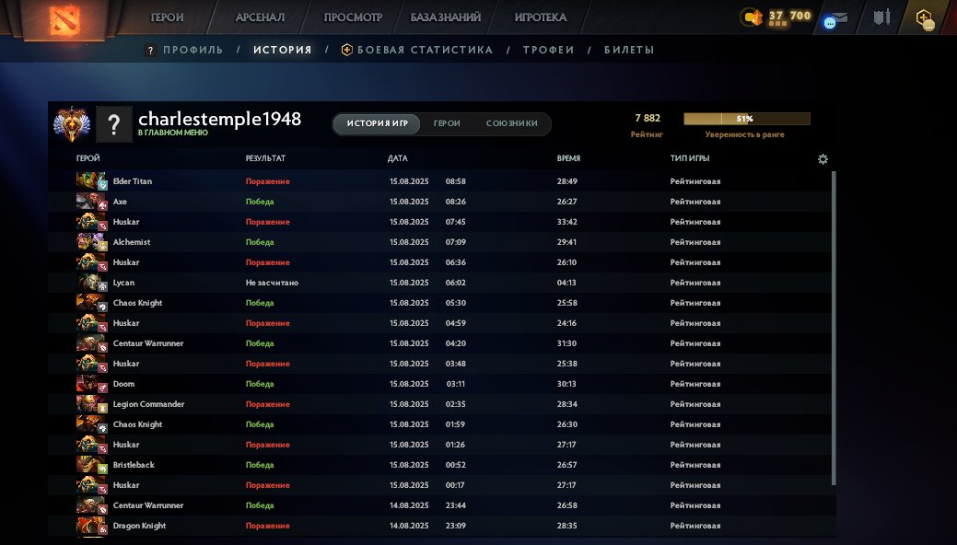Click duration 30:13 in the Doom row
This screenshot has width=957, height=545.
566,384
